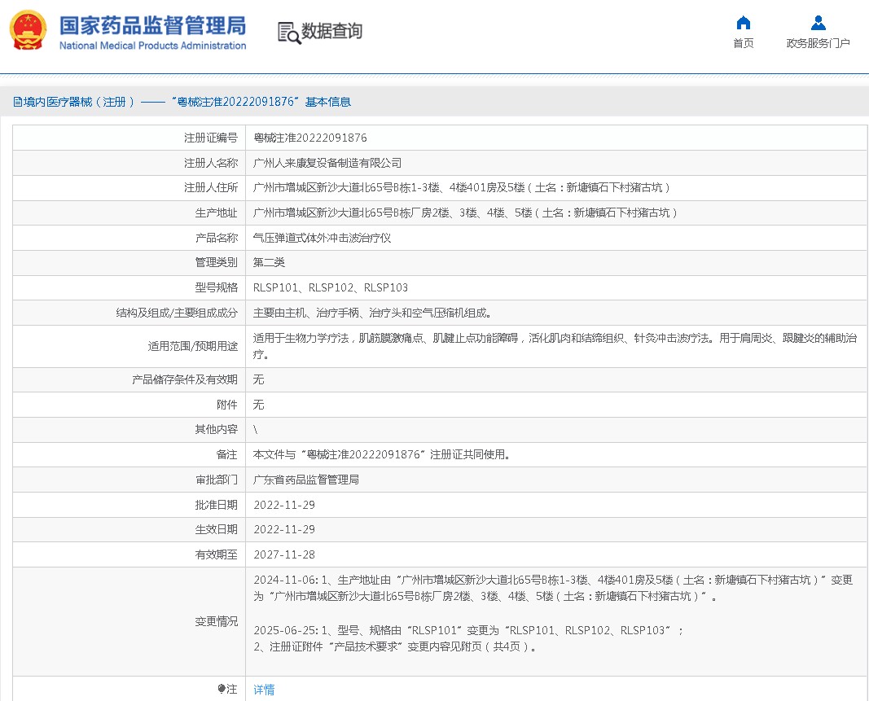This screenshot has height=701, width=869.
Task: Click the 数据查询 heading text
Action: click(x=331, y=31)
